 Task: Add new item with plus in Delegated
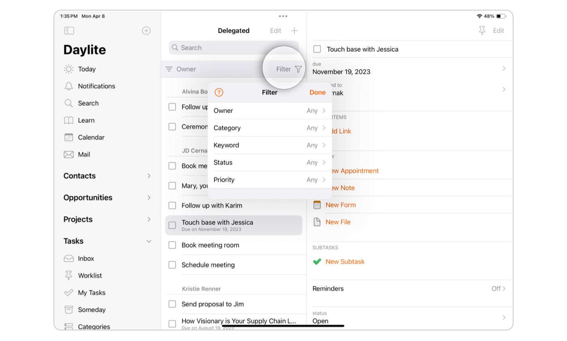click(294, 31)
